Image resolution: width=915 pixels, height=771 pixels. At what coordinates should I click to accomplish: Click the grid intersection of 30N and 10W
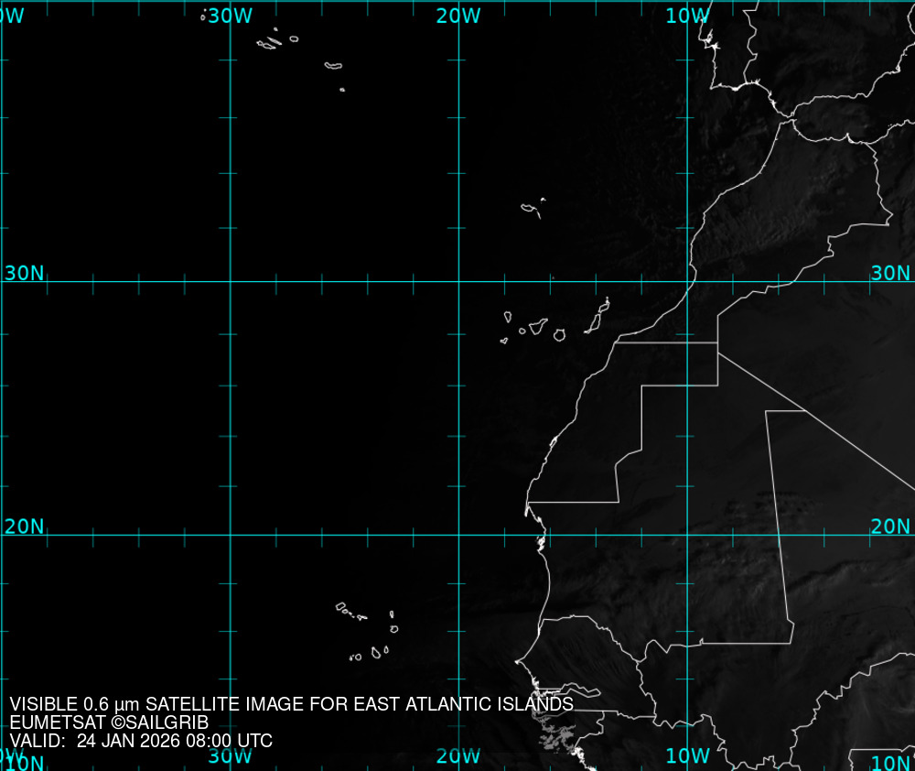click(688, 282)
